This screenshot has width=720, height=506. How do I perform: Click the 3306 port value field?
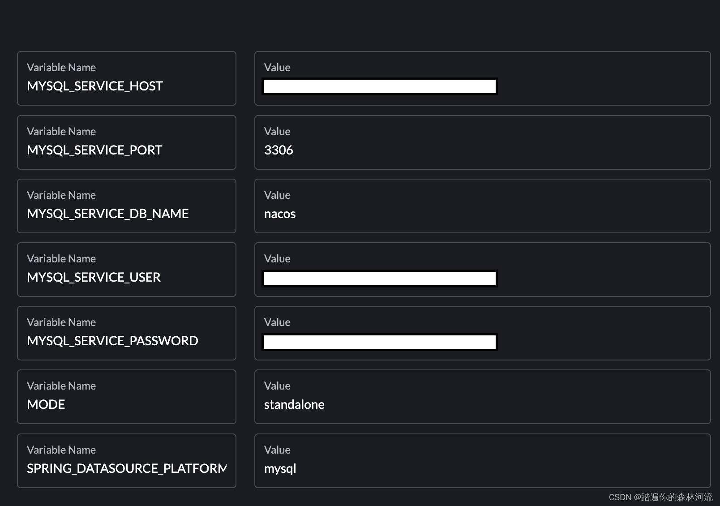[482, 142]
